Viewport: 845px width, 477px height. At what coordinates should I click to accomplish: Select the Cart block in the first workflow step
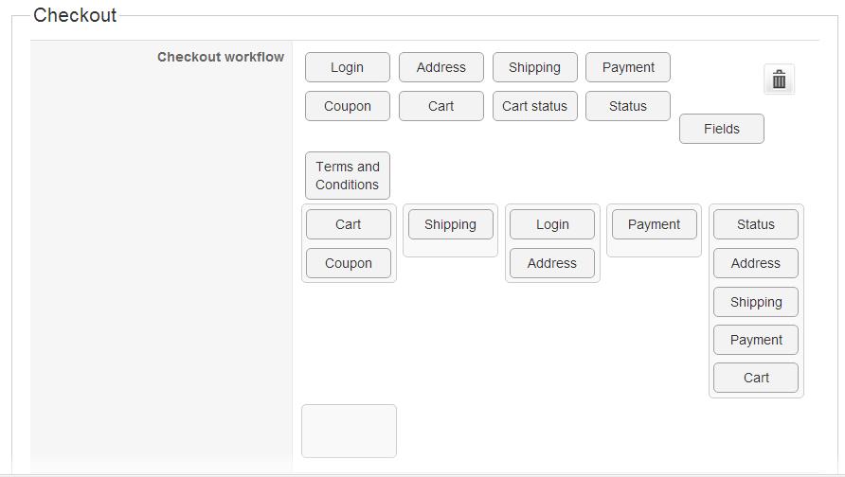(348, 224)
